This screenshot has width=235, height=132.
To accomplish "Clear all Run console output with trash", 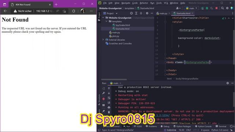I will click(109, 112).
